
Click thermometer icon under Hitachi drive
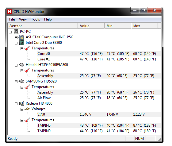click(27, 70)
